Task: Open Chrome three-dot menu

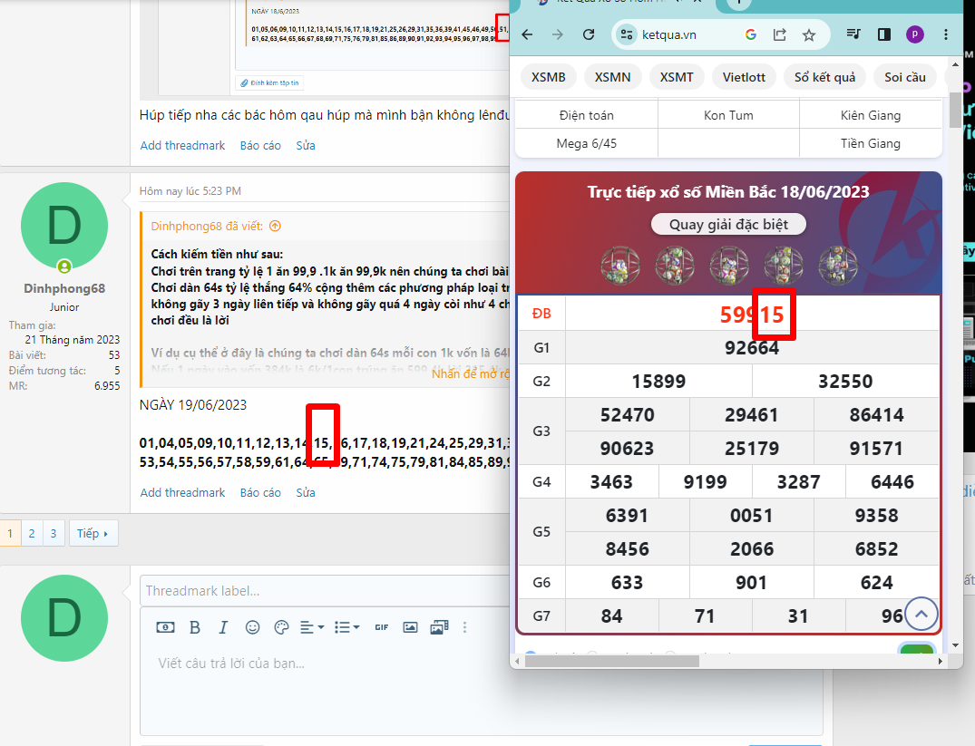Action: pos(946,34)
